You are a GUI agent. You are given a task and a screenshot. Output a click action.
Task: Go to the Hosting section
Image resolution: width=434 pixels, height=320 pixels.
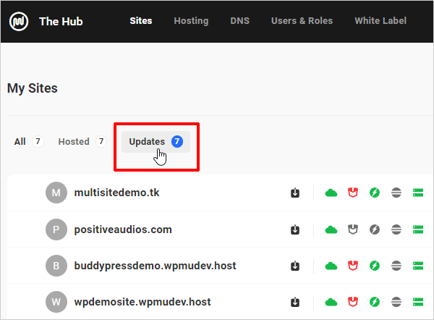point(191,21)
